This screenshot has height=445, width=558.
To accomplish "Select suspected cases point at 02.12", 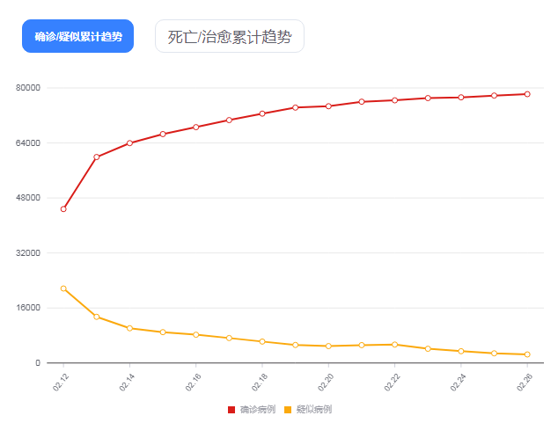I will [x=63, y=288].
